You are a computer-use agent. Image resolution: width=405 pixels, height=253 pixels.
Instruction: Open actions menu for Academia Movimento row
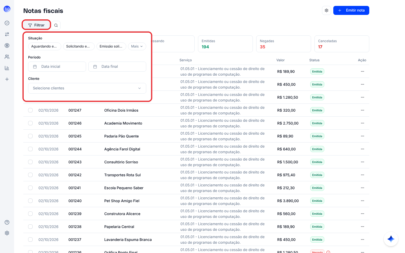coord(363,123)
